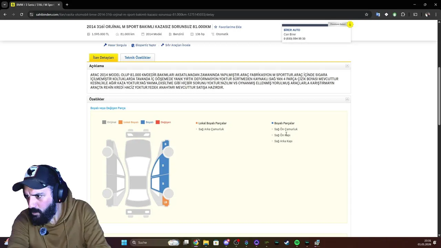Switch to the İlan Detayları tab

point(103,58)
